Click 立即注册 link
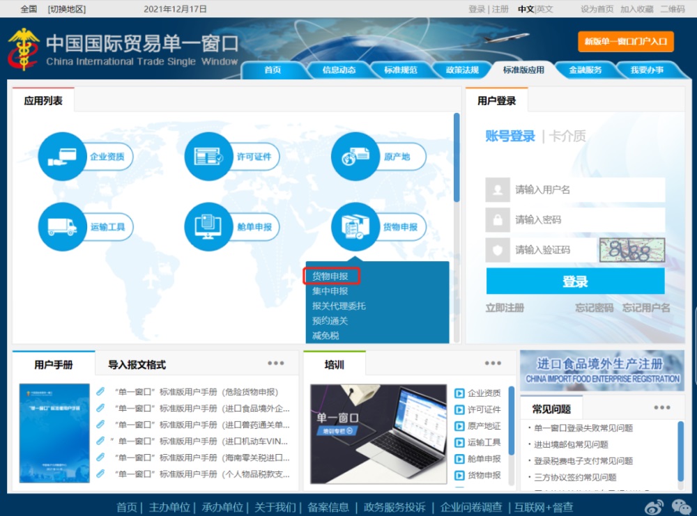This screenshot has height=516, width=697. coord(505,308)
